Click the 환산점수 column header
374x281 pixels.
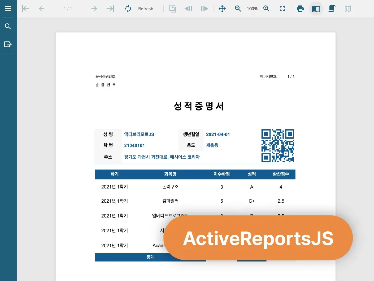coord(281,174)
